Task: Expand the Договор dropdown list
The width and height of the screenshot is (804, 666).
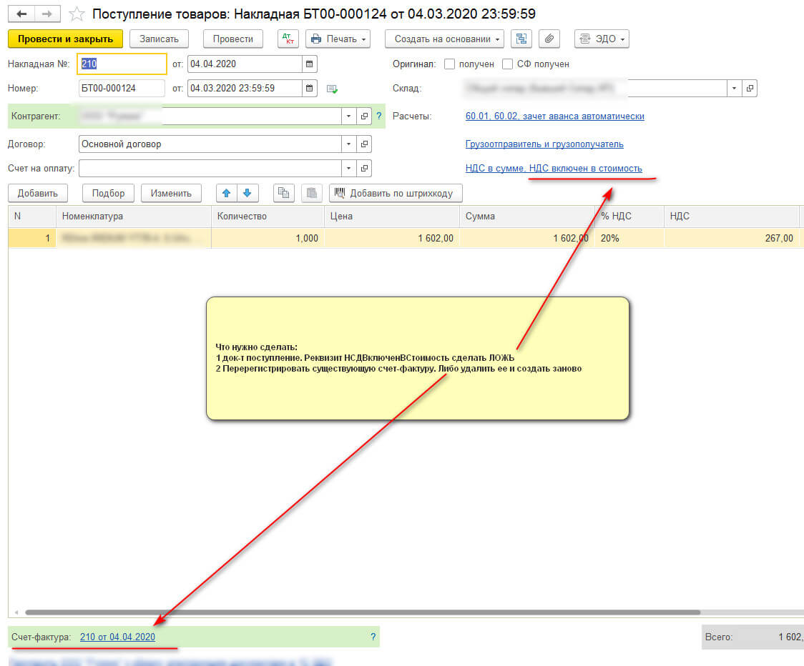Action: [348, 144]
